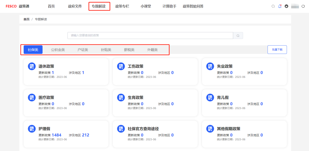Open the 医疗政策 card title
The width and height of the screenshot is (309, 151).
tap(46, 98)
